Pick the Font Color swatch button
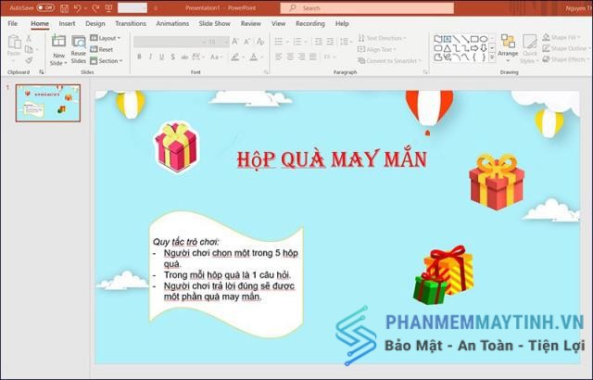 tap(253, 57)
